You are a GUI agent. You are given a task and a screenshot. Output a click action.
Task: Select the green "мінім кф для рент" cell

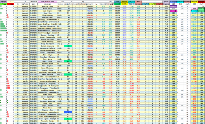point(201,10)
